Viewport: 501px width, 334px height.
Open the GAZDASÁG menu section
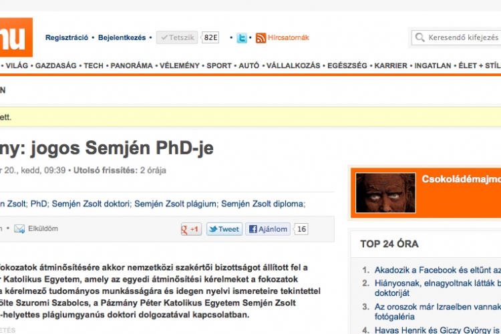click(x=56, y=66)
